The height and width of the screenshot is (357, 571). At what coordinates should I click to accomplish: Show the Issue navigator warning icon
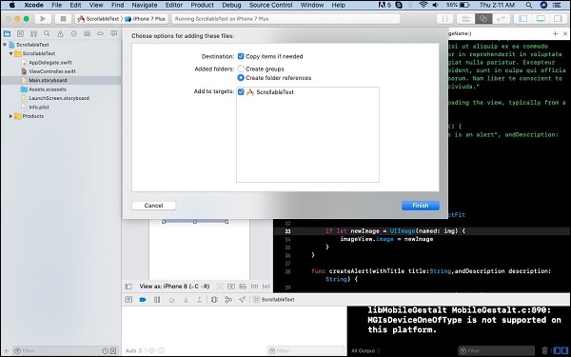60,33
